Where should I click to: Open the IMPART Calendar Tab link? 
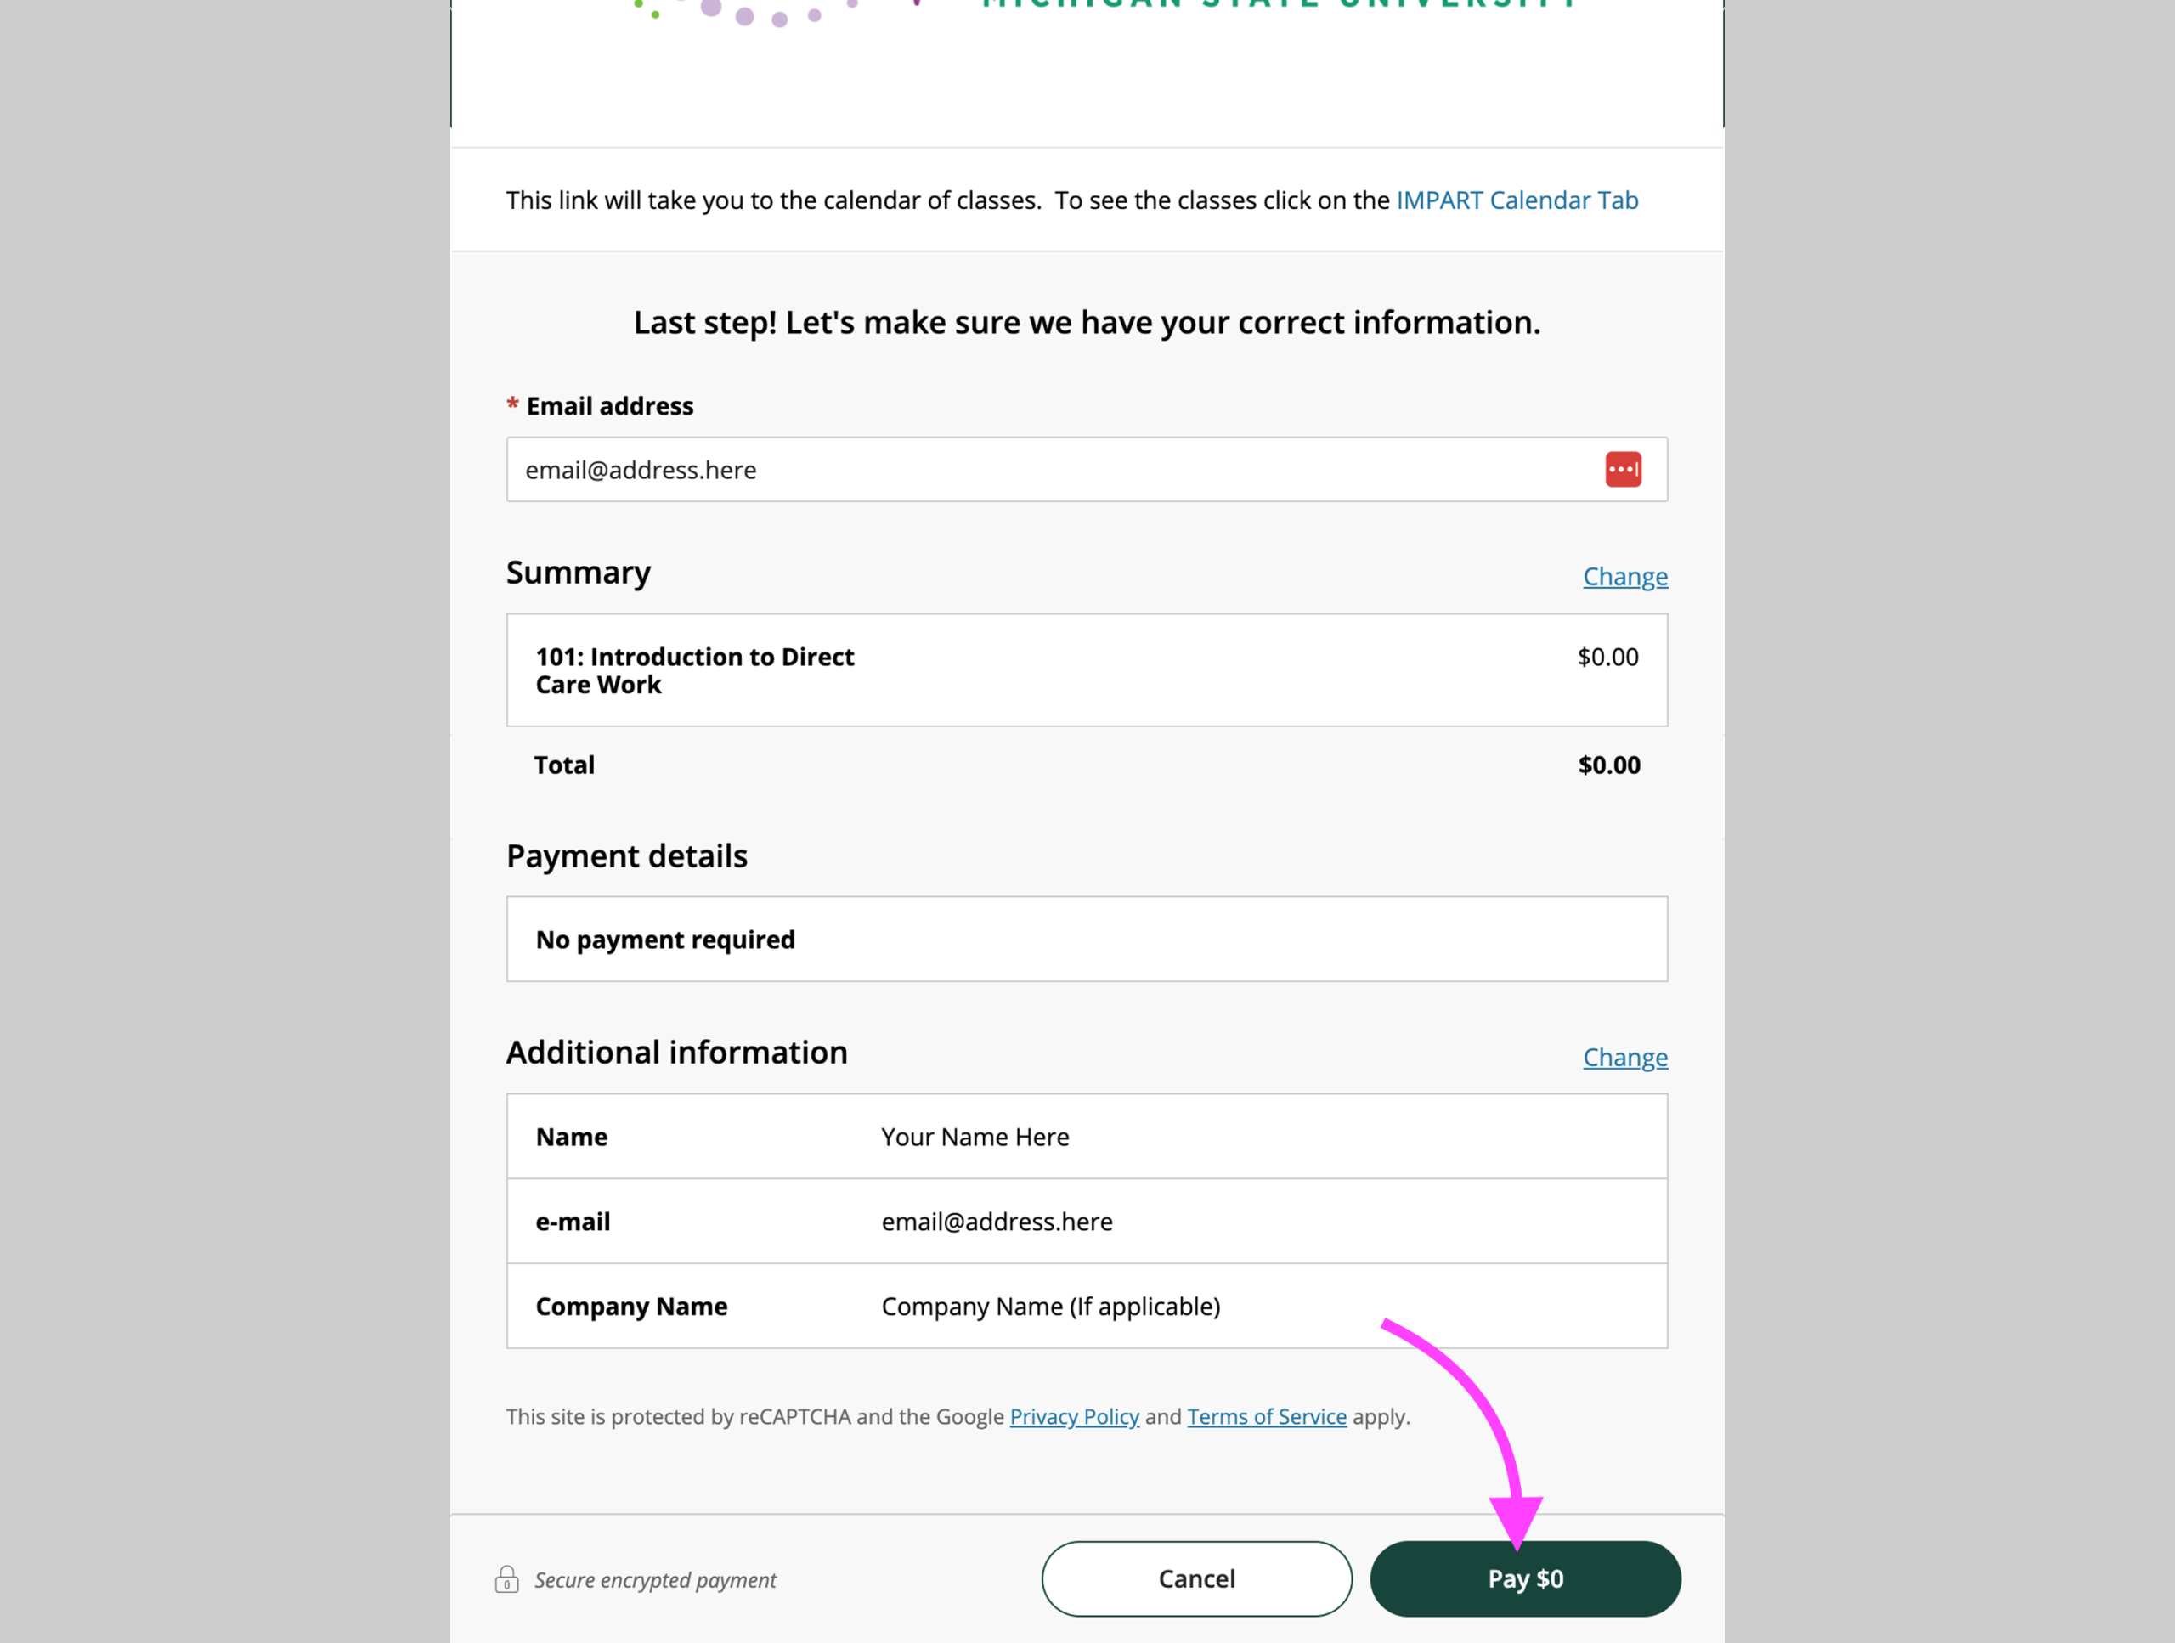pos(1517,200)
